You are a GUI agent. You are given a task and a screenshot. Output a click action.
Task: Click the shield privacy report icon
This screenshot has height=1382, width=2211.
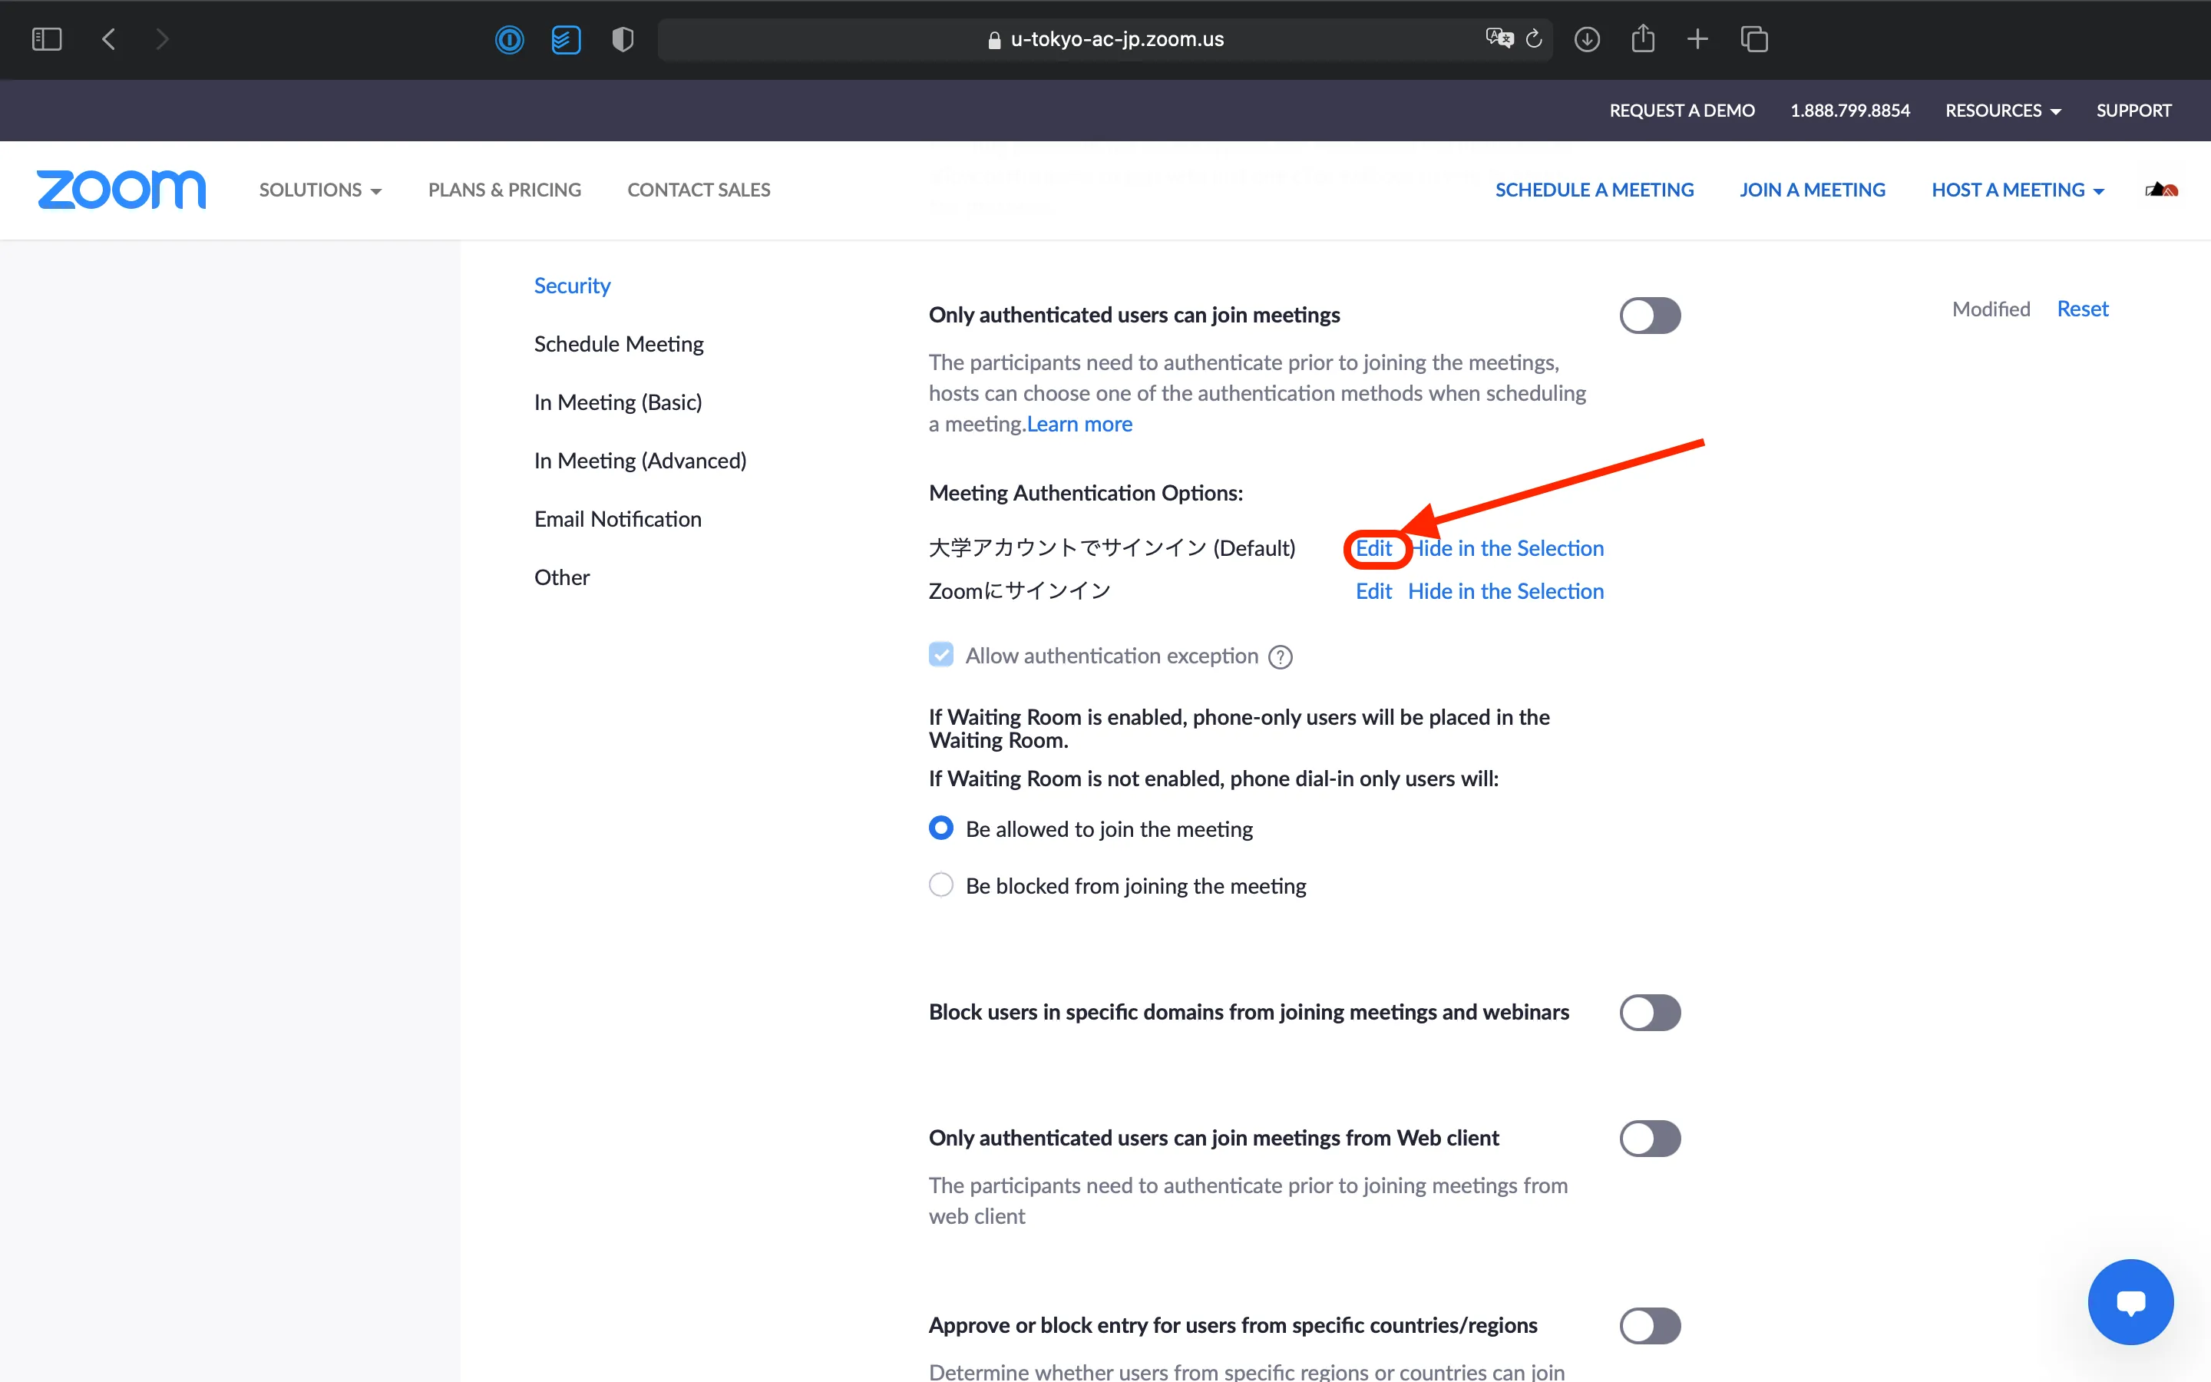point(622,39)
